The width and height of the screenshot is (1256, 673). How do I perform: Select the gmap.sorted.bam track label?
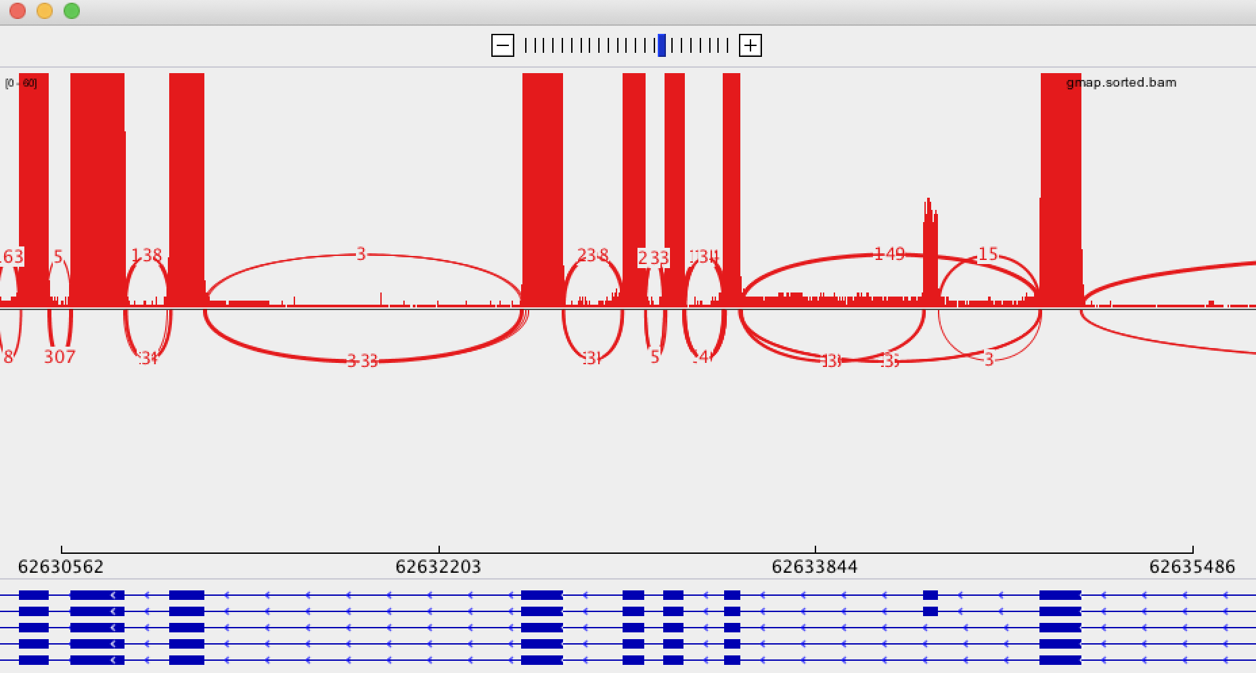(1121, 83)
